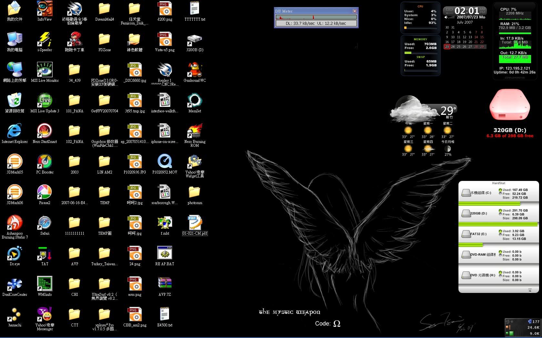Open the Picasa2 shortcut

(45, 192)
